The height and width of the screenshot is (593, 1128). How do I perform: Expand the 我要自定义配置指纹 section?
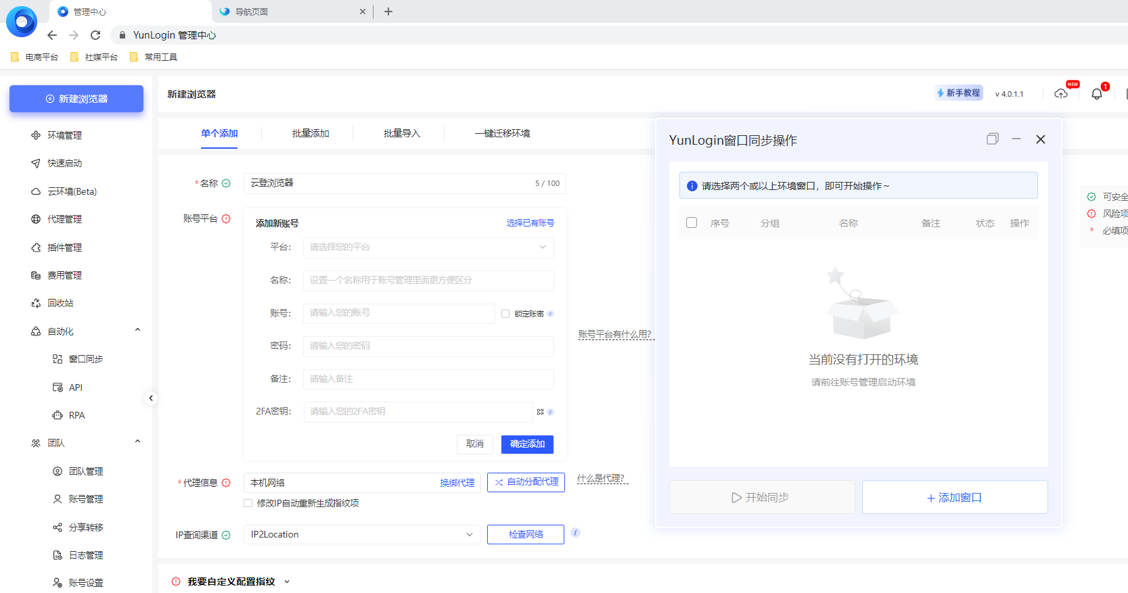point(232,582)
